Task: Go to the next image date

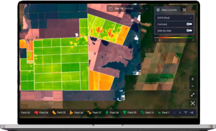Action: [147, 8]
